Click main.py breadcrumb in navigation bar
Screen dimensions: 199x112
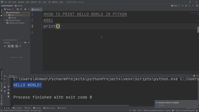click(19, 6)
